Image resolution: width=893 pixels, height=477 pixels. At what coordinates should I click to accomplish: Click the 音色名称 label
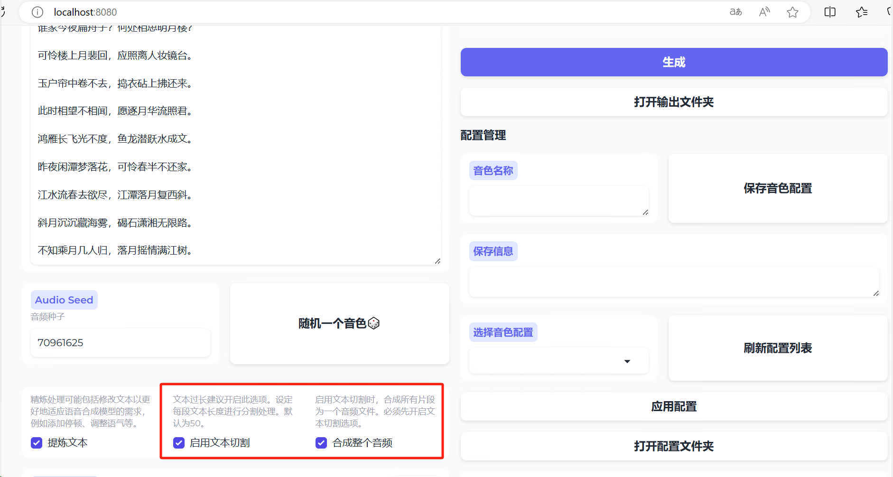tap(493, 171)
